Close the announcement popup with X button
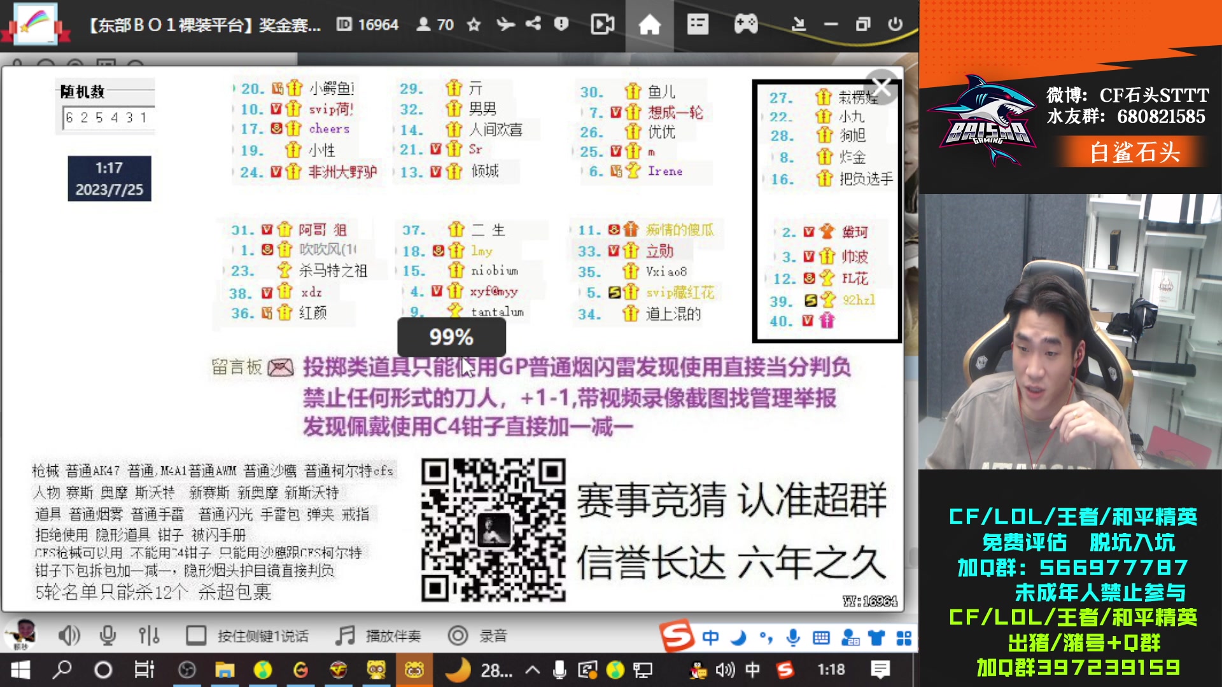 tap(882, 87)
